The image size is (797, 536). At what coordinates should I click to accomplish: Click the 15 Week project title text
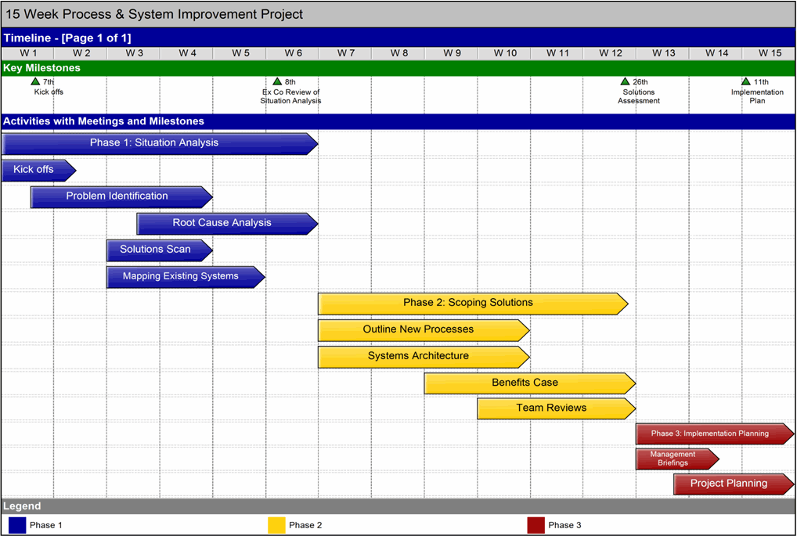tap(154, 14)
